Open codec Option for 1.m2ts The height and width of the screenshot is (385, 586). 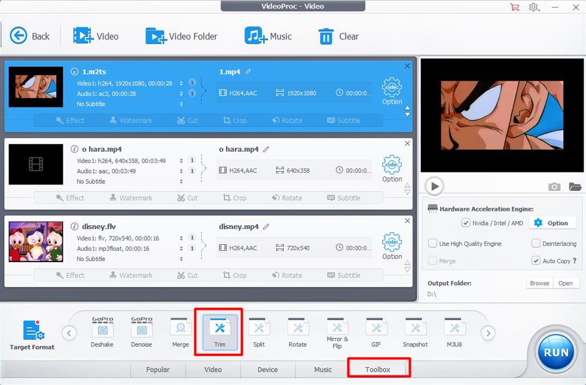tap(392, 91)
